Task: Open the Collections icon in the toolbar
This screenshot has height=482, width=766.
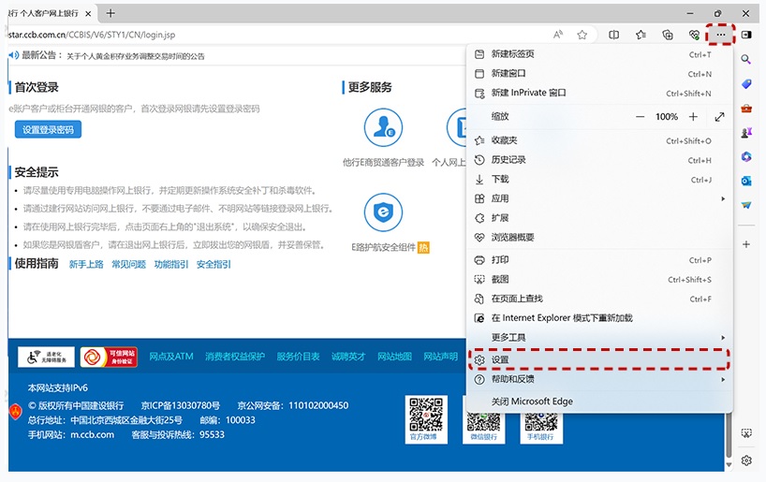Action: coord(668,35)
